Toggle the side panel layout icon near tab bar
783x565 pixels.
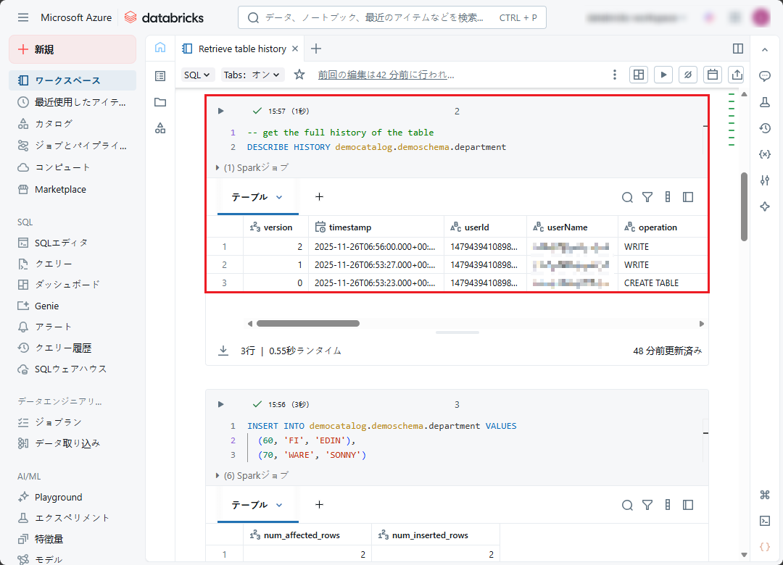[738, 49]
